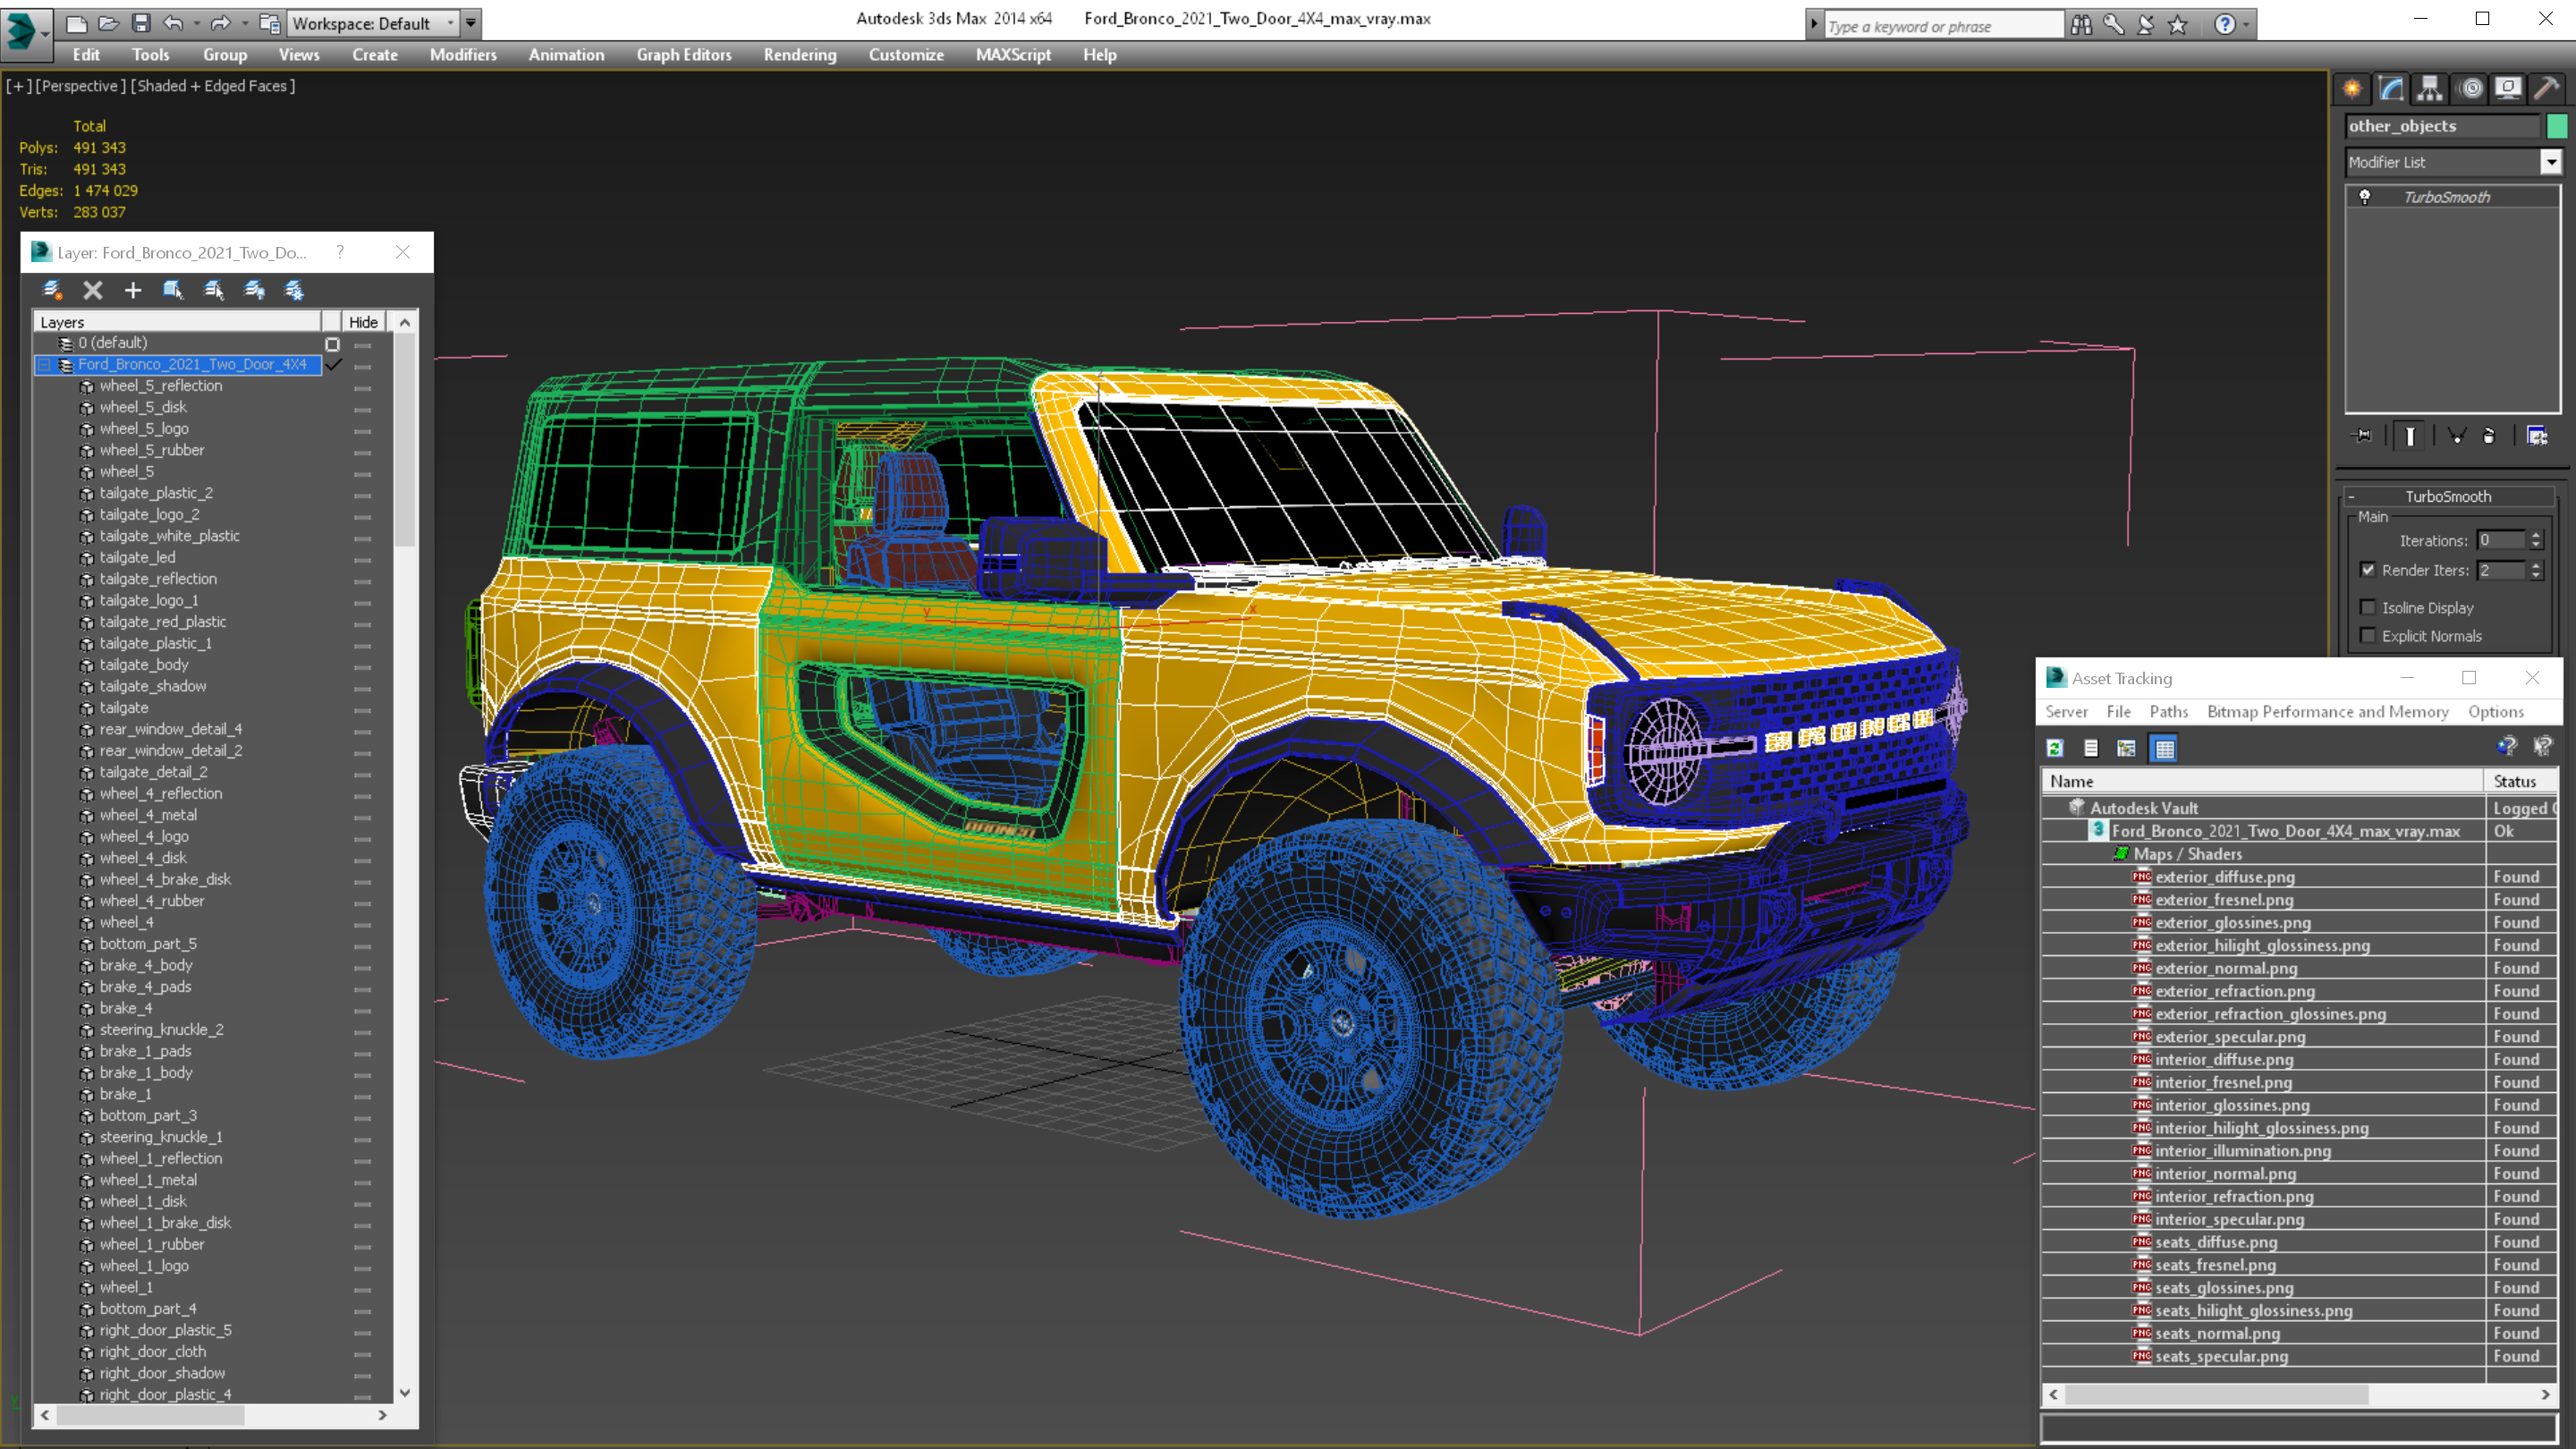Open the Redo history dropdown arrow
This screenshot has width=2576, height=1449.
[244, 23]
